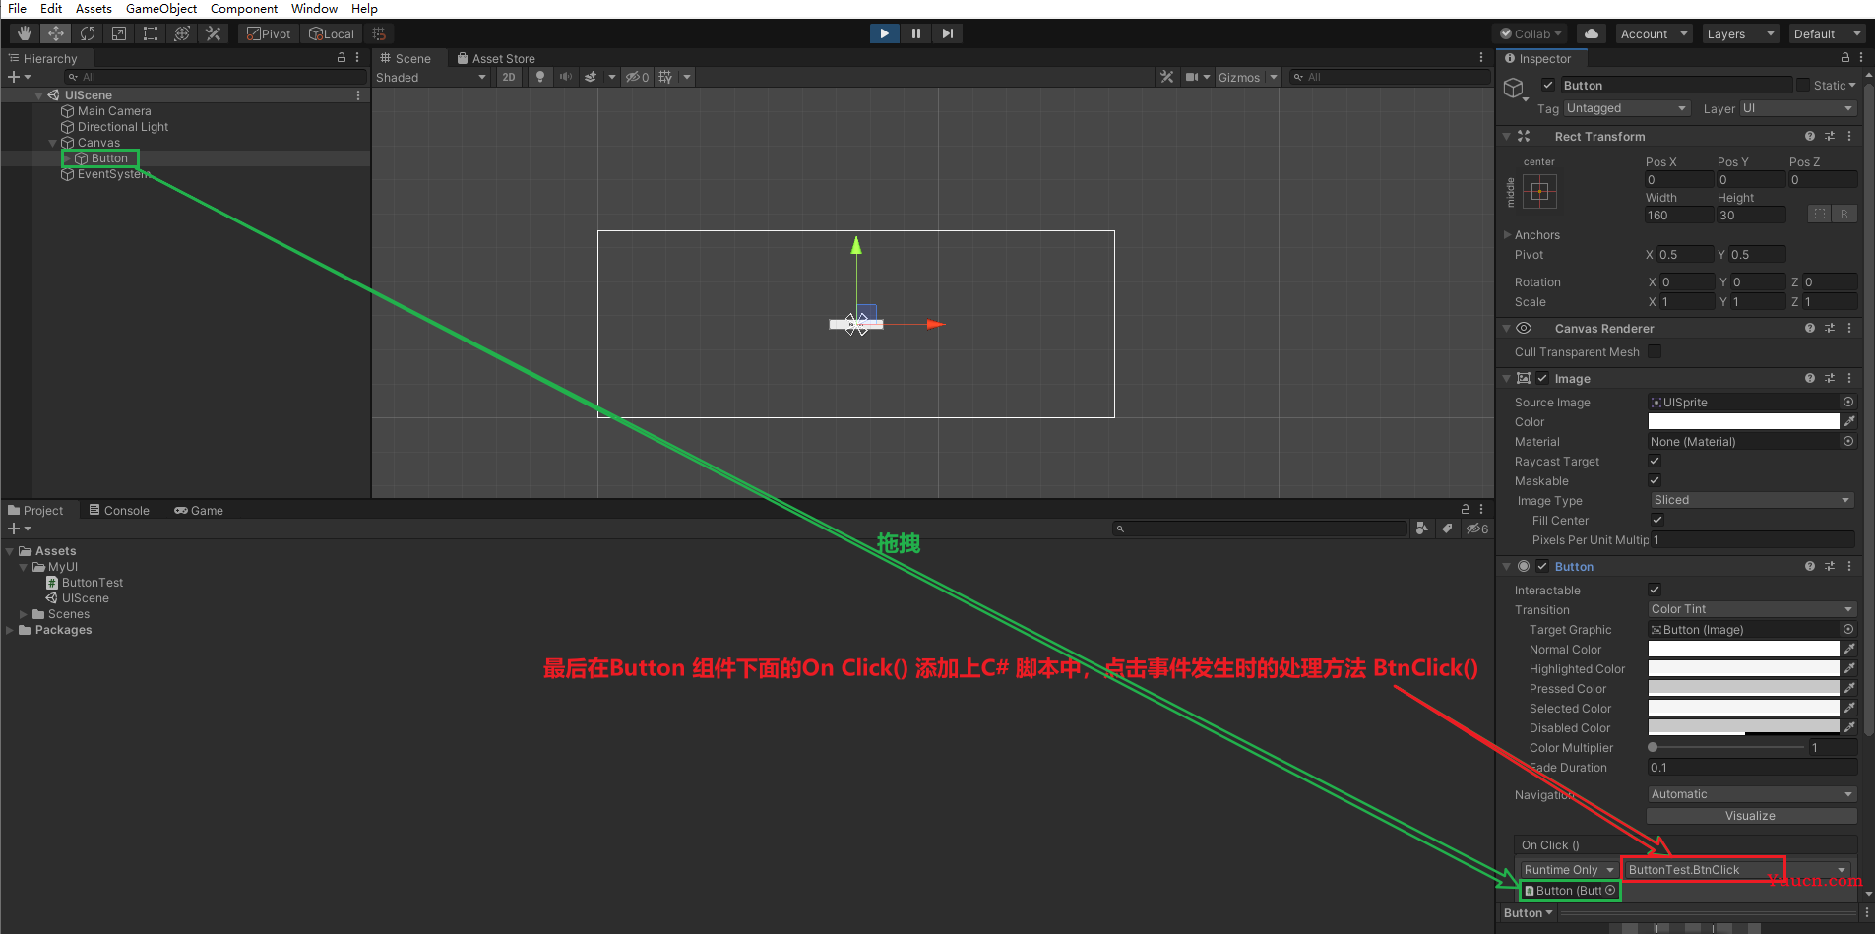Toggle Static checkbox

[1803, 85]
